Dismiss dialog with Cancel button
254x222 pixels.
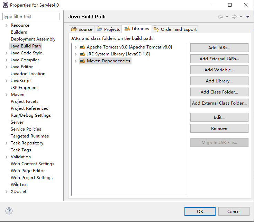234,211
